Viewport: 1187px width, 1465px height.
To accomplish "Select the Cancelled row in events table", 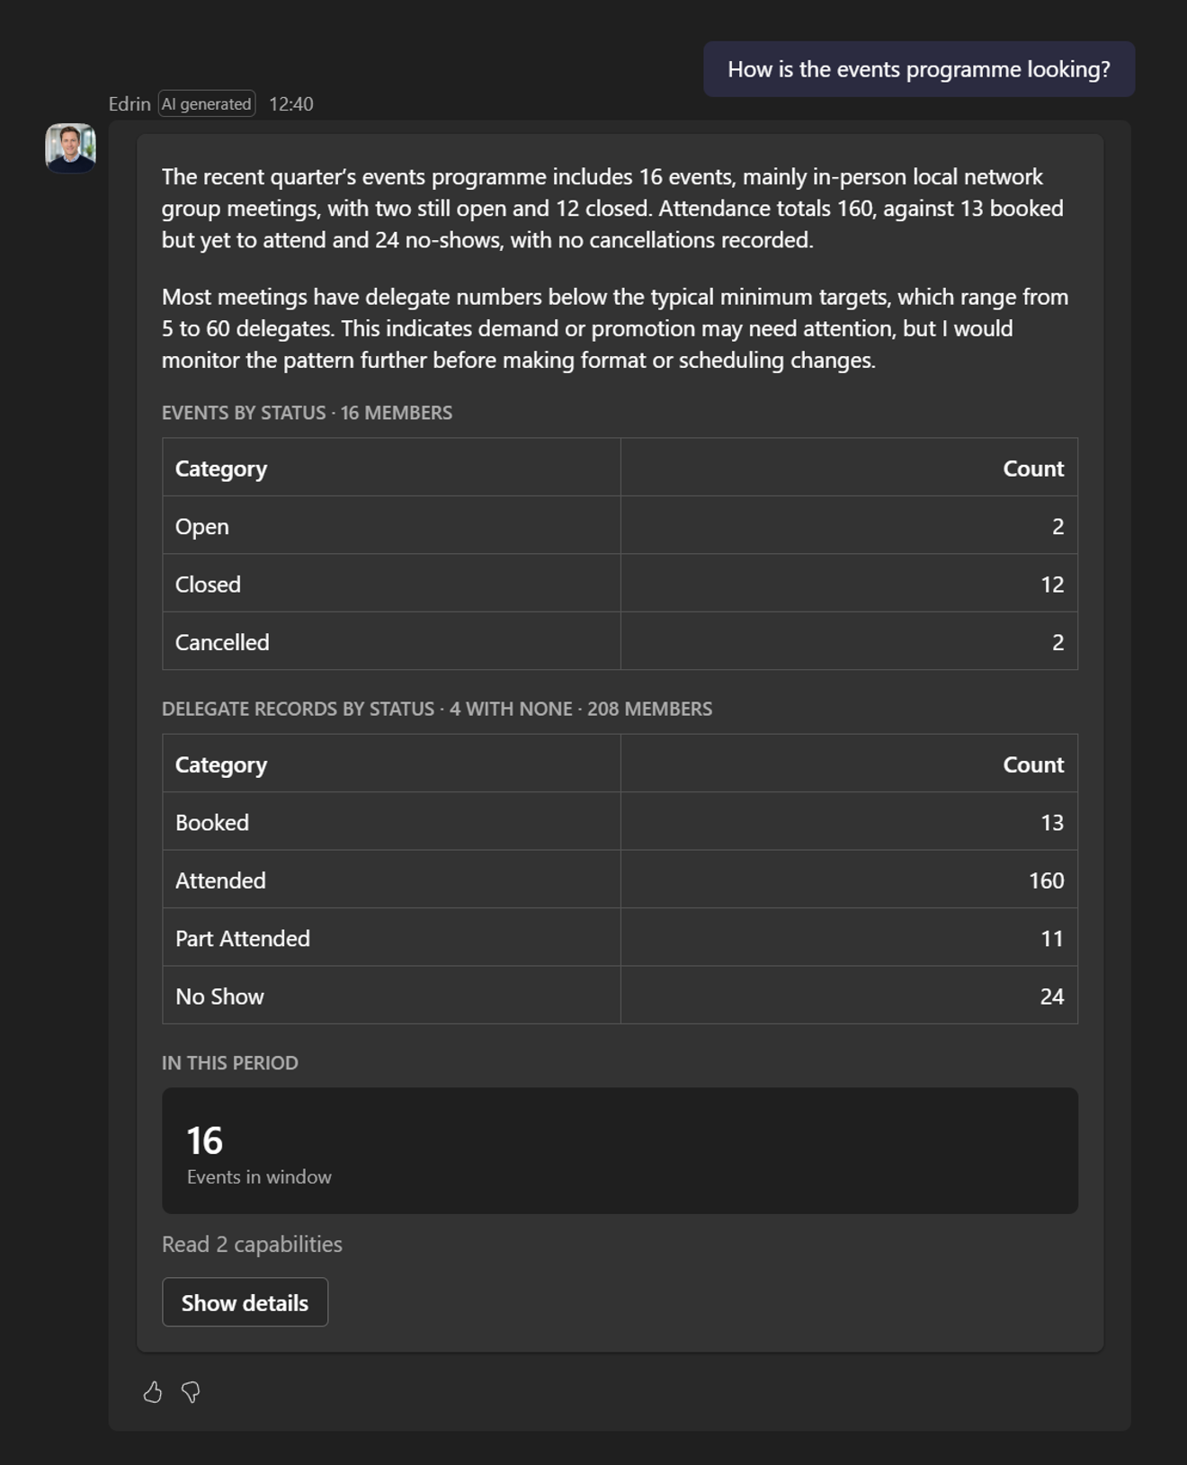I will point(620,641).
